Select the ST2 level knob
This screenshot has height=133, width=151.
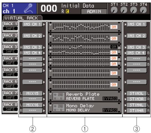pos(124,10)
